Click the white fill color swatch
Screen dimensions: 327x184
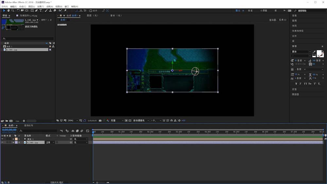319,53
